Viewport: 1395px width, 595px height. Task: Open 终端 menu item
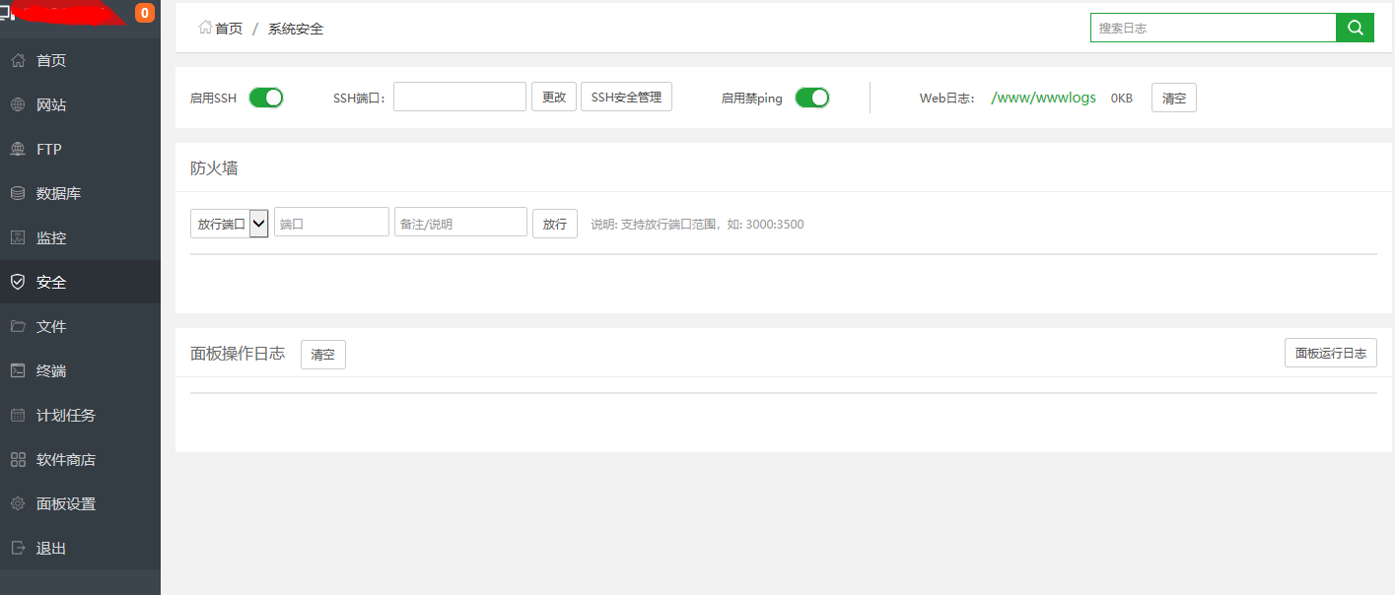pyautogui.click(x=80, y=371)
